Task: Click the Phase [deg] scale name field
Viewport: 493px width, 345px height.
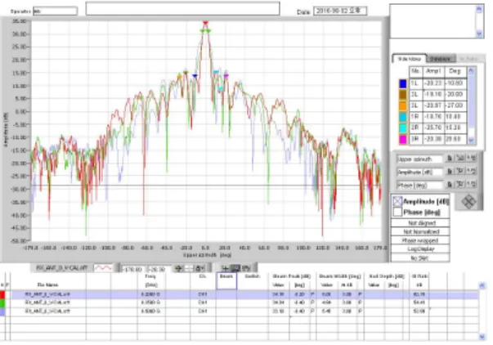Action: 419,186
